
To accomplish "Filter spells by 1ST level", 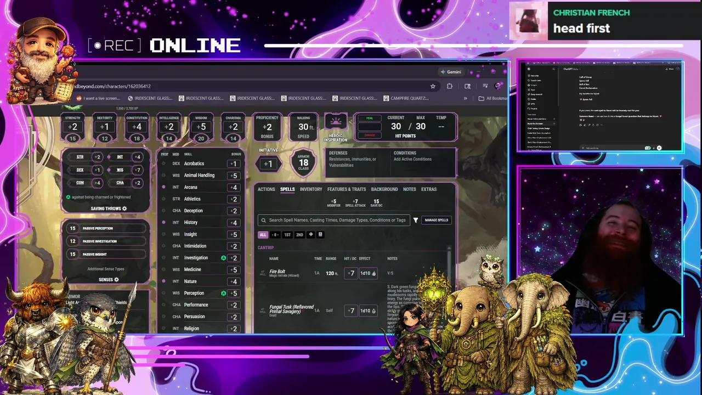I will click(x=287, y=235).
